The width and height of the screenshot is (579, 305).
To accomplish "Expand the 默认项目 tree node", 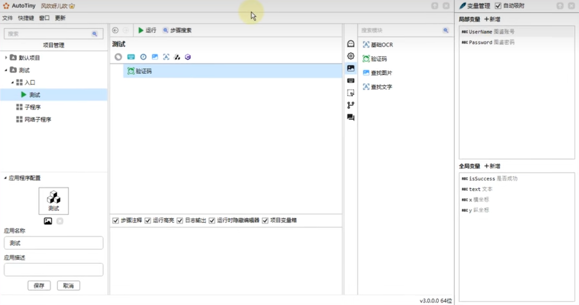I will pyautogui.click(x=6, y=58).
